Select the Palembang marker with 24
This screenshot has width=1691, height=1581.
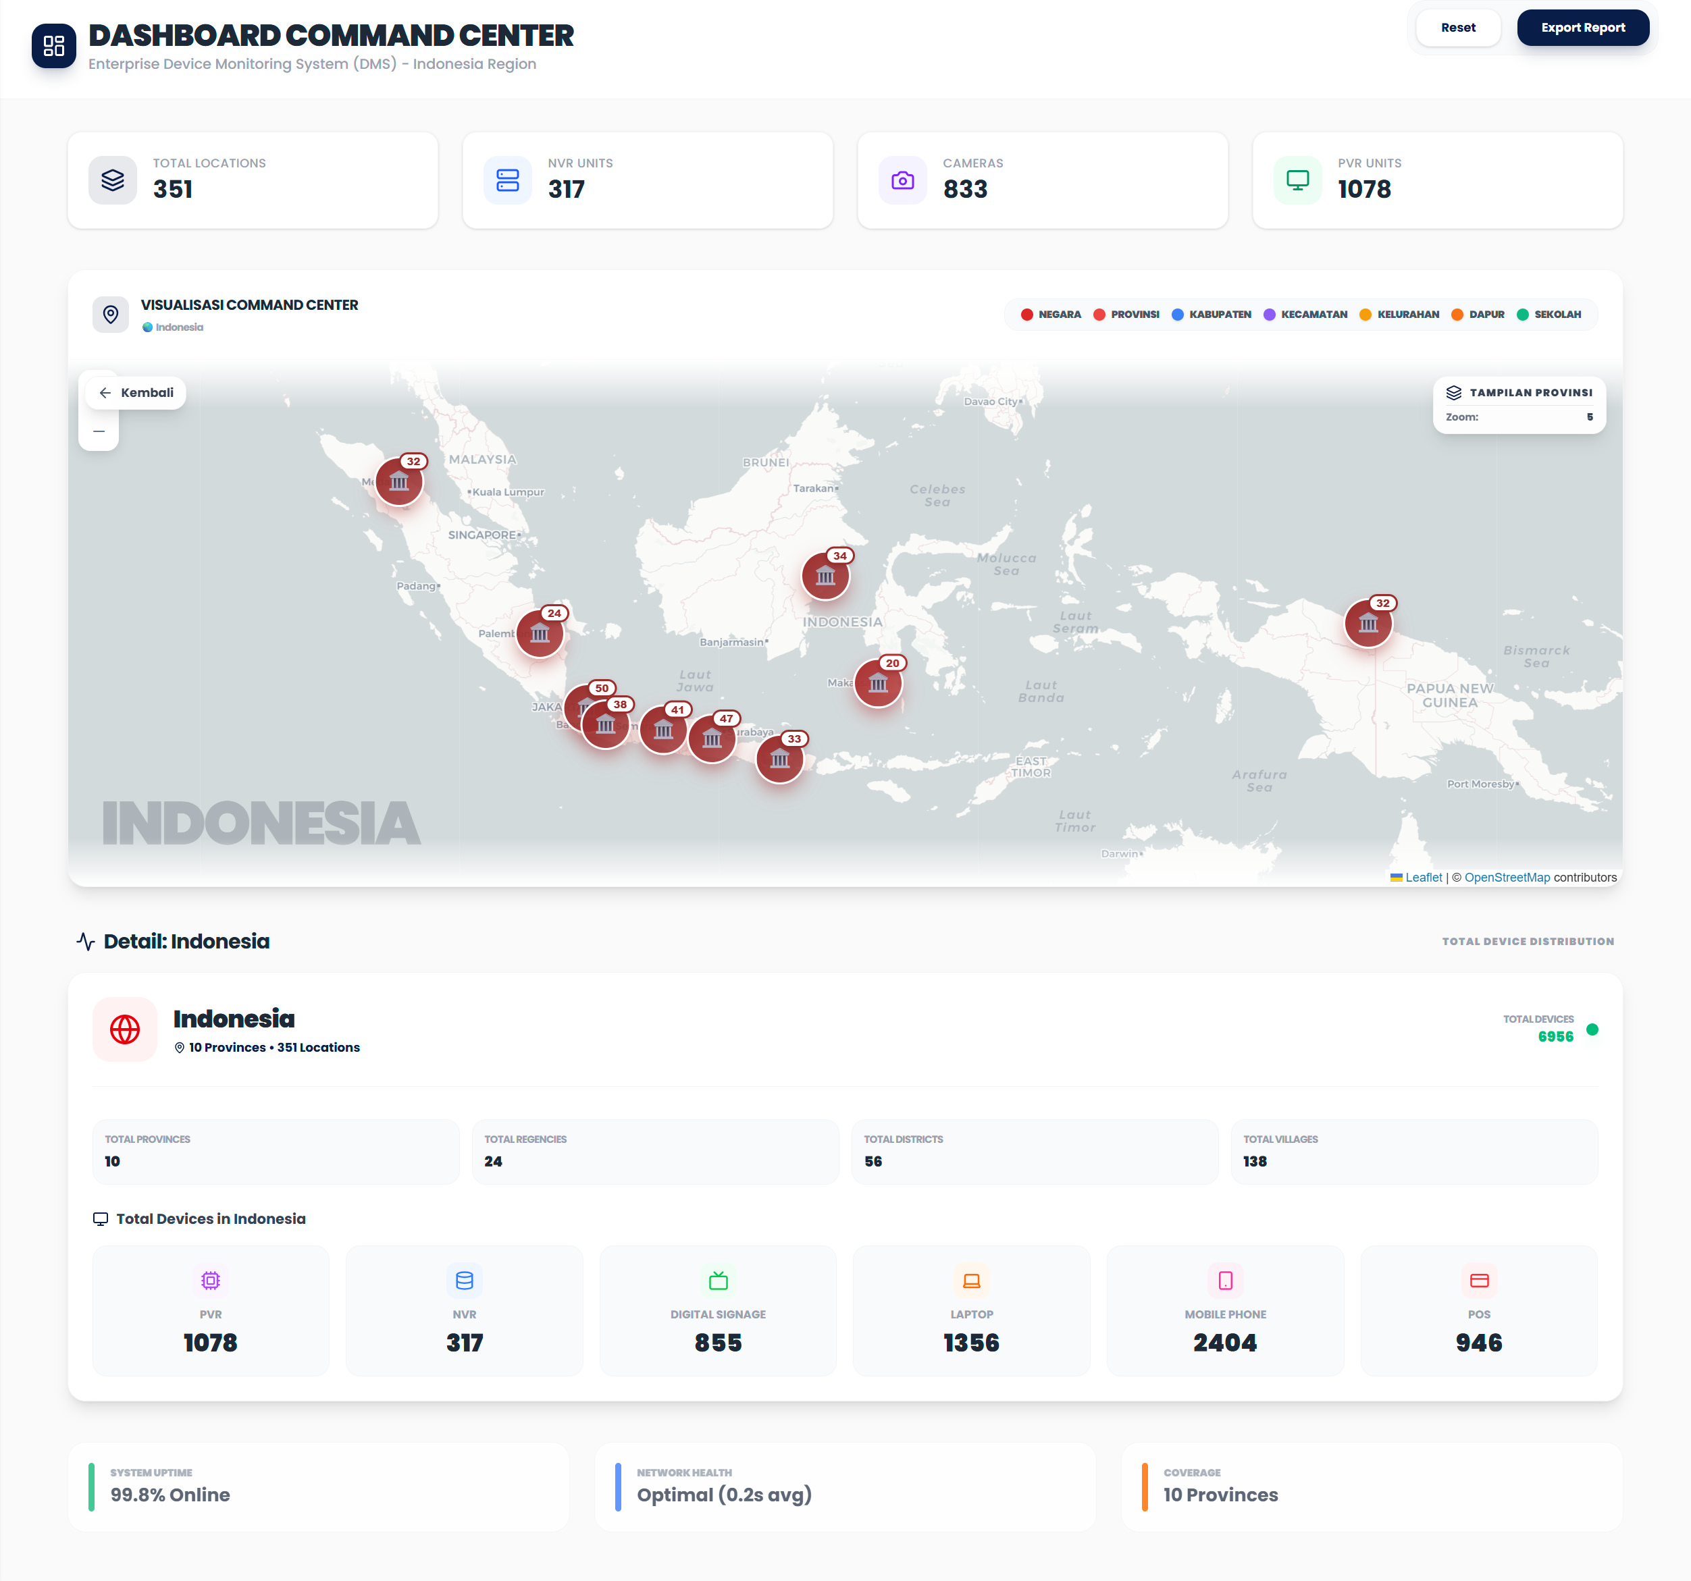click(540, 634)
